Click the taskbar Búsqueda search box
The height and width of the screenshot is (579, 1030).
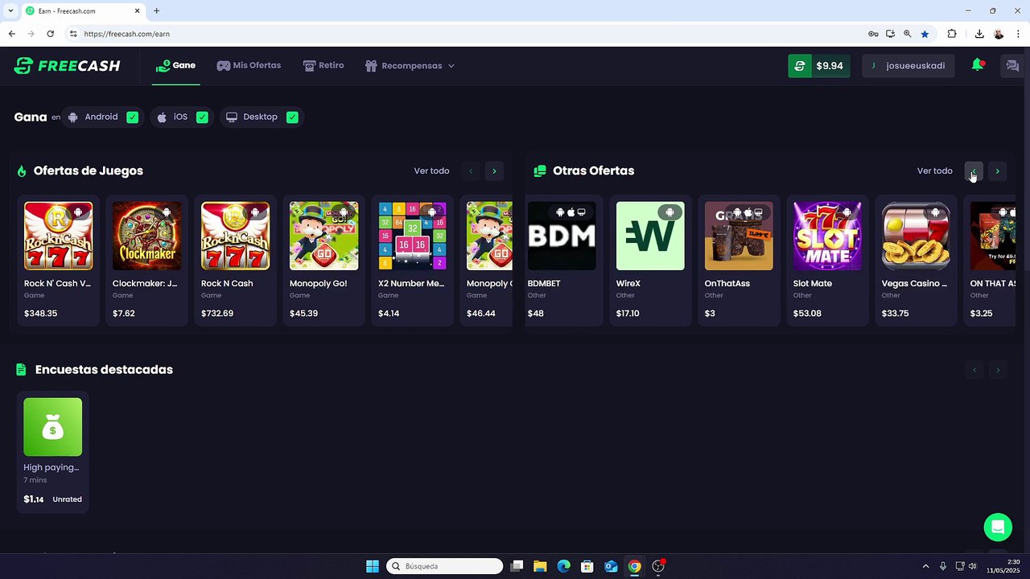[x=445, y=566]
